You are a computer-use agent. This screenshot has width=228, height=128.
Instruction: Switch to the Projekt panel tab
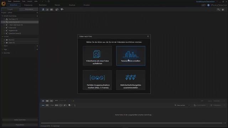(x=10, y=9)
